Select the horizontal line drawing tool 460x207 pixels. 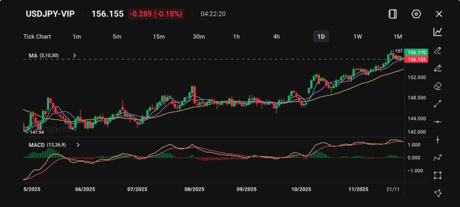[x=438, y=122]
